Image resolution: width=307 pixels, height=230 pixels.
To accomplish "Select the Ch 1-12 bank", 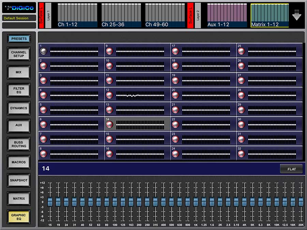I will tap(77, 15).
